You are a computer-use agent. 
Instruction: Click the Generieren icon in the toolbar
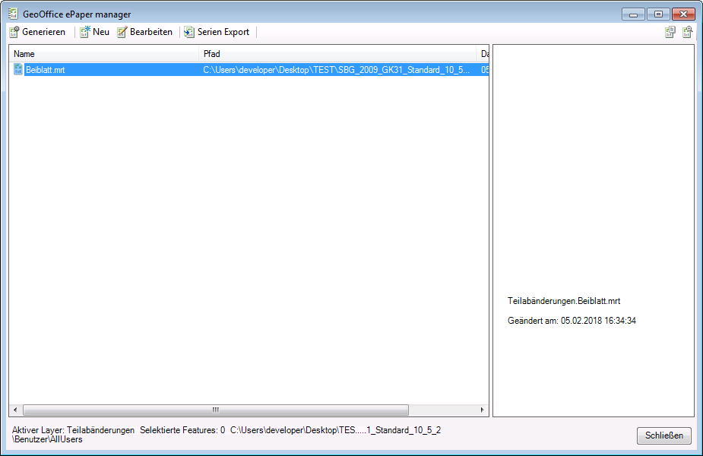pos(15,32)
